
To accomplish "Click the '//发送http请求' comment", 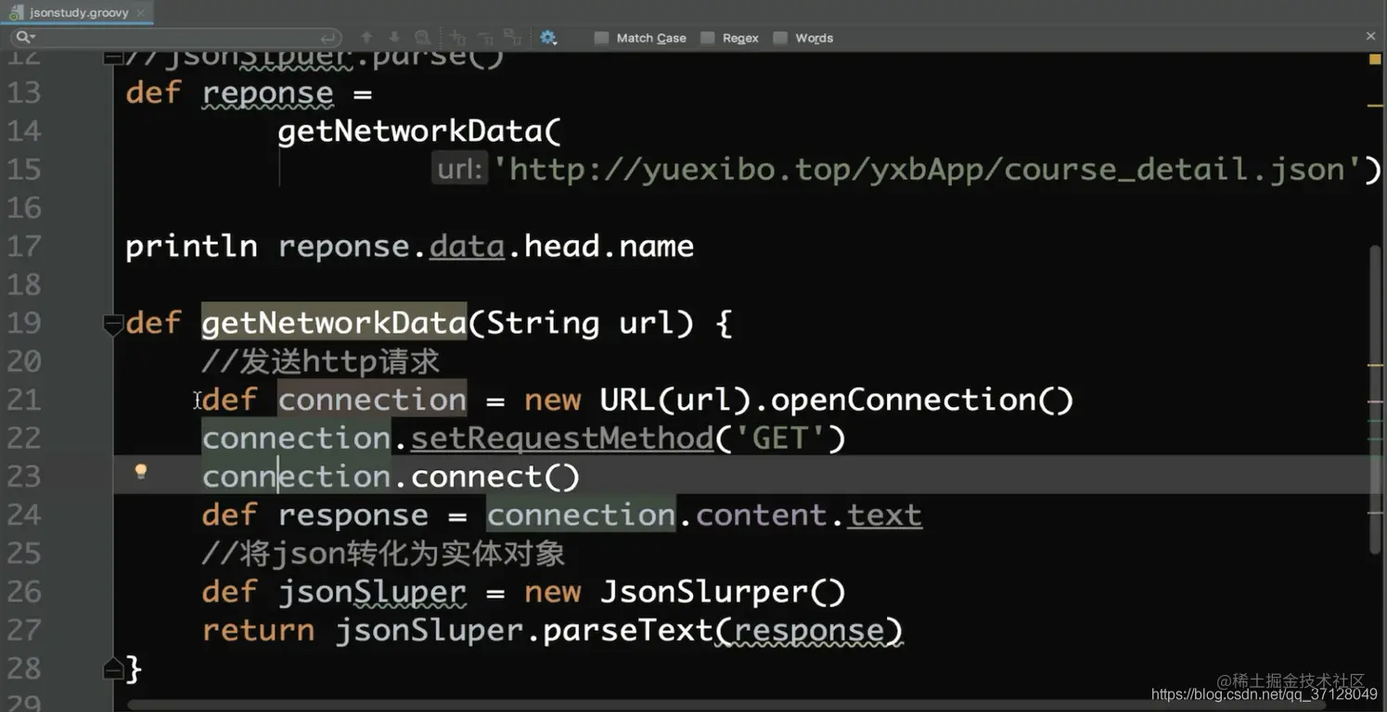I will point(321,362).
